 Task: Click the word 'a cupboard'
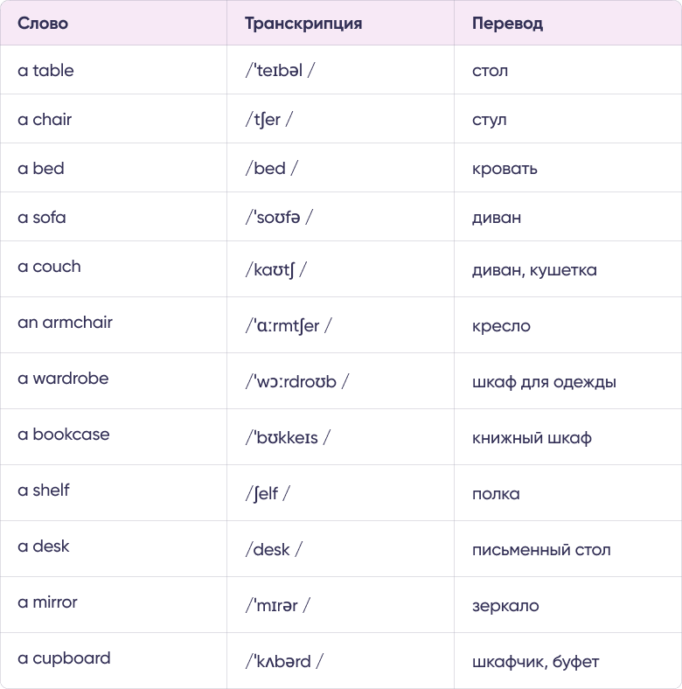(x=64, y=658)
